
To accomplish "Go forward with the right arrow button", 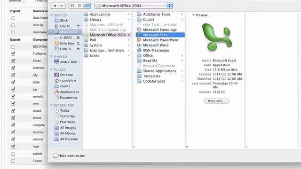I will tap(62, 6).
